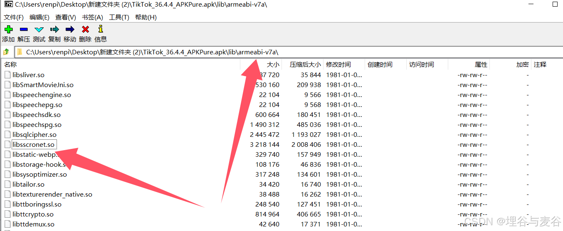This screenshot has width=563, height=231.
Task: Click the yellow Info (信息) icon
Action: pos(100,29)
